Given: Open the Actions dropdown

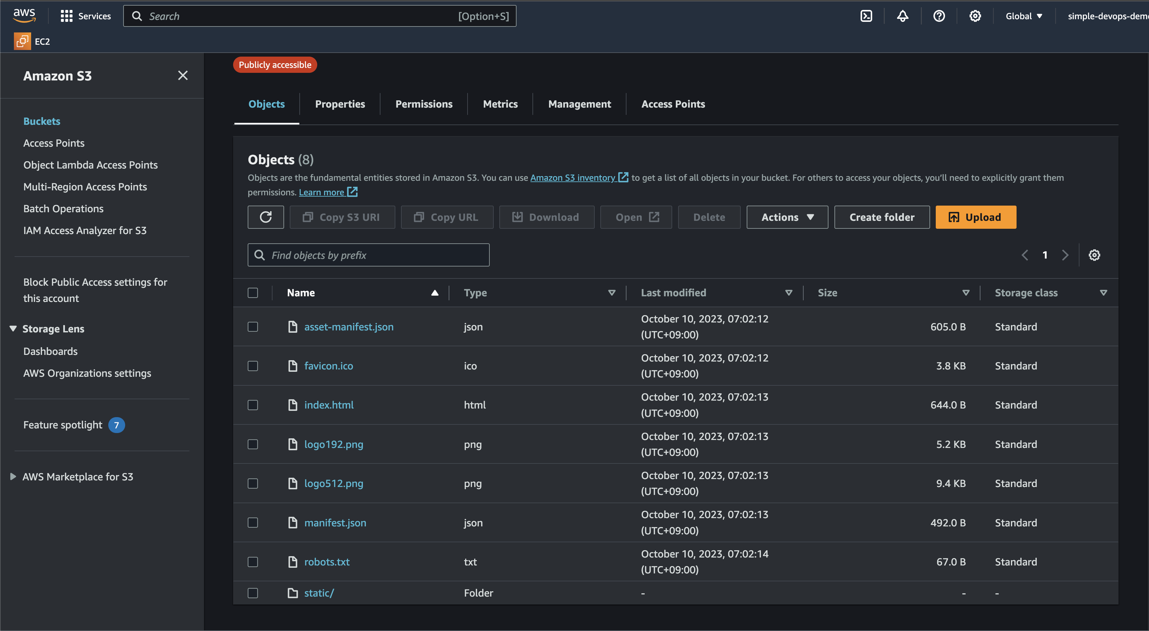Looking at the screenshot, I should pos(787,217).
